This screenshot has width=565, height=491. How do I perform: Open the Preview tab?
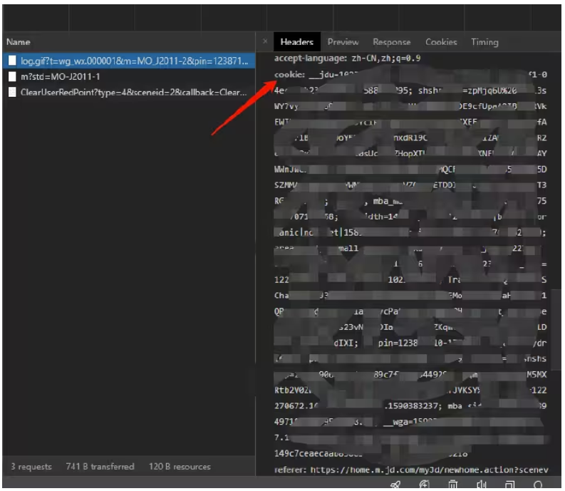tap(343, 42)
